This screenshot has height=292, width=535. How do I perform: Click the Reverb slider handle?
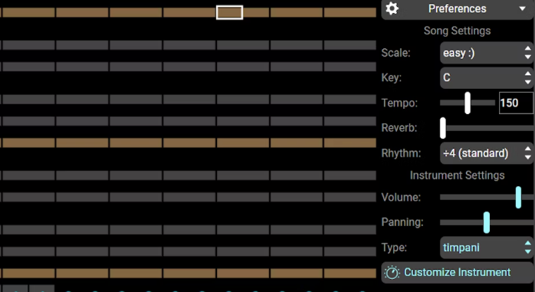443,128
